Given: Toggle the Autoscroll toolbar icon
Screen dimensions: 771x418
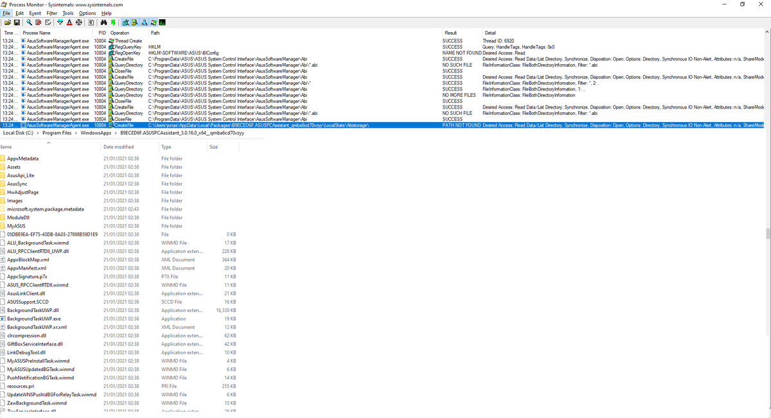Looking at the screenshot, I should click(39, 22).
